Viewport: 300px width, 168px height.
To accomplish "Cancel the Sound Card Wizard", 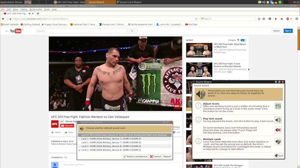I will point(155,156).
